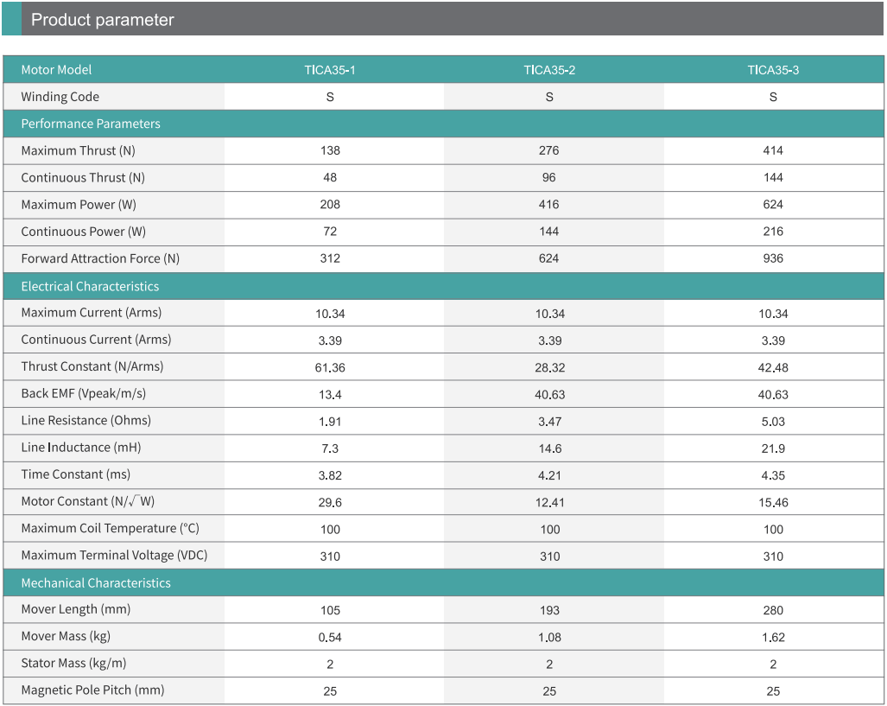Click the Time Constant value 4.21
The height and width of the screenshot is (706, 887).
549,475
